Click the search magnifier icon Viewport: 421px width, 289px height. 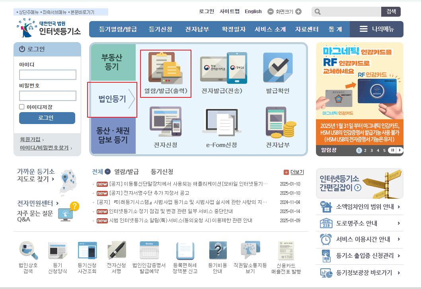tap(318, 12)
